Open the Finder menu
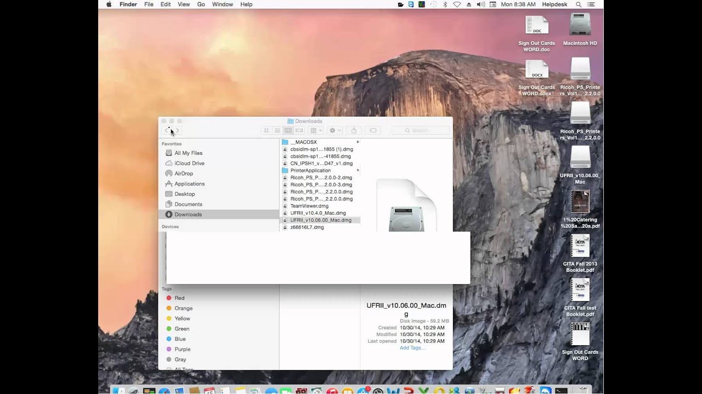This screenshot has width=702, height=394. click(128, 4)
